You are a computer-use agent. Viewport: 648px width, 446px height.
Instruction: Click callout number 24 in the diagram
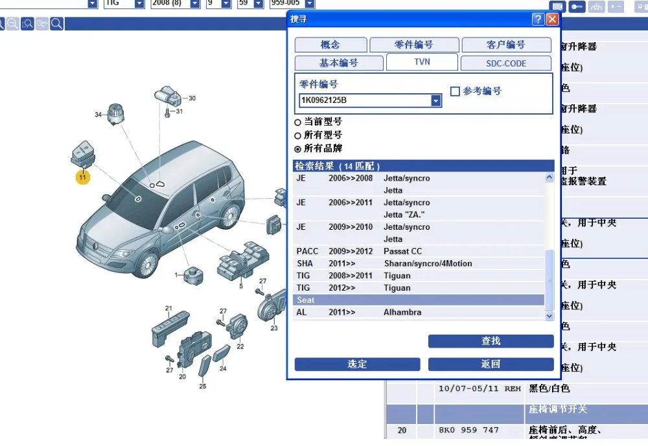[223, 368]
